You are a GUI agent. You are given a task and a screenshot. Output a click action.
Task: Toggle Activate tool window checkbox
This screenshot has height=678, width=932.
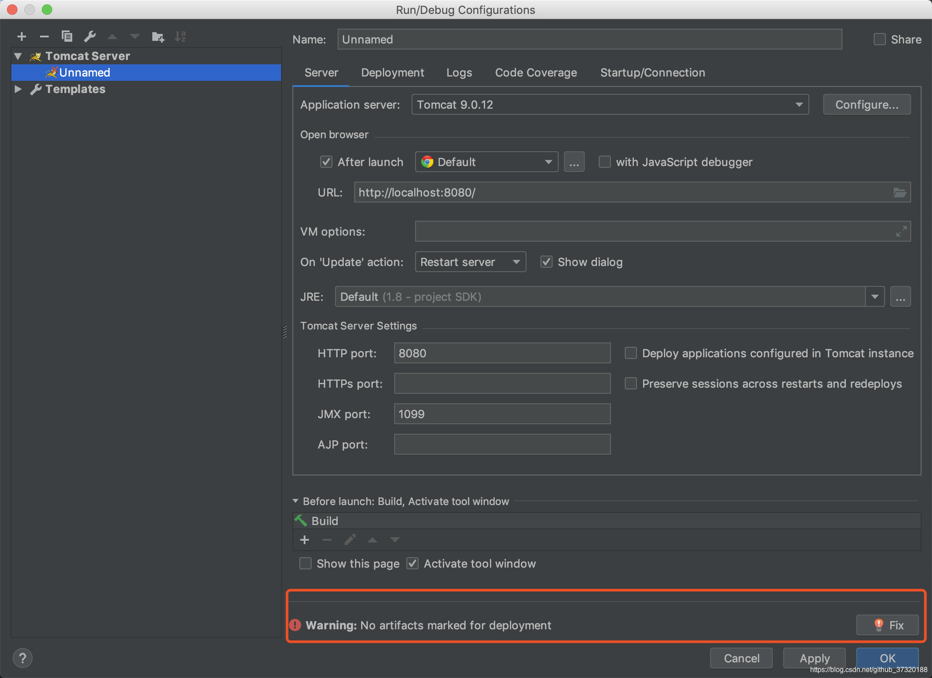[x=412, y=564]
